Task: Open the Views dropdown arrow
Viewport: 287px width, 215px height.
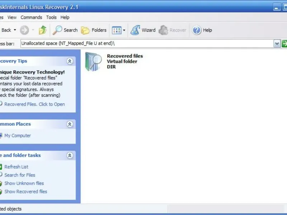Action: pos(124,30)
